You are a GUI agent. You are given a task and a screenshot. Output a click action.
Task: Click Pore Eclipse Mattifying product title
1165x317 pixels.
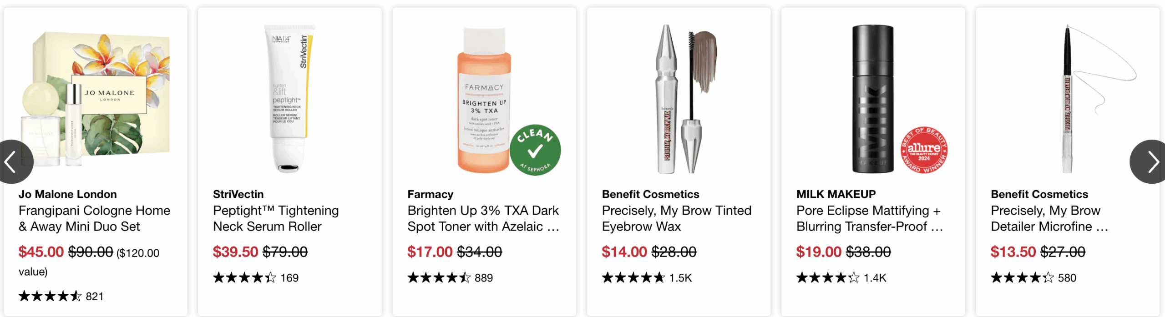tap(869, 218)
